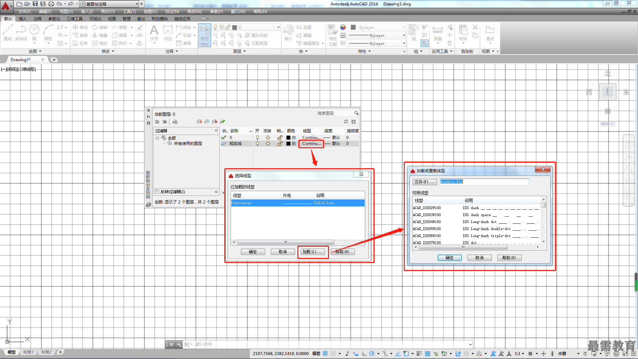This screenshot has height=359, width=638.
Task: Click Match Properties (特性匹配) icon
Action: click(333, 35)
